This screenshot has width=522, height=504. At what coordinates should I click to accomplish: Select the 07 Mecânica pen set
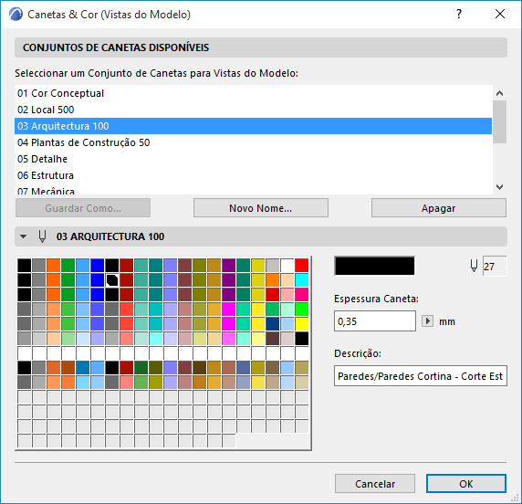tap(253, 190)
